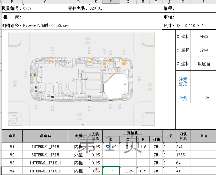Click toolpath length 64 cell
This screenshot has height=175, width=216.
pyautogui.click(x=183, y=163)
